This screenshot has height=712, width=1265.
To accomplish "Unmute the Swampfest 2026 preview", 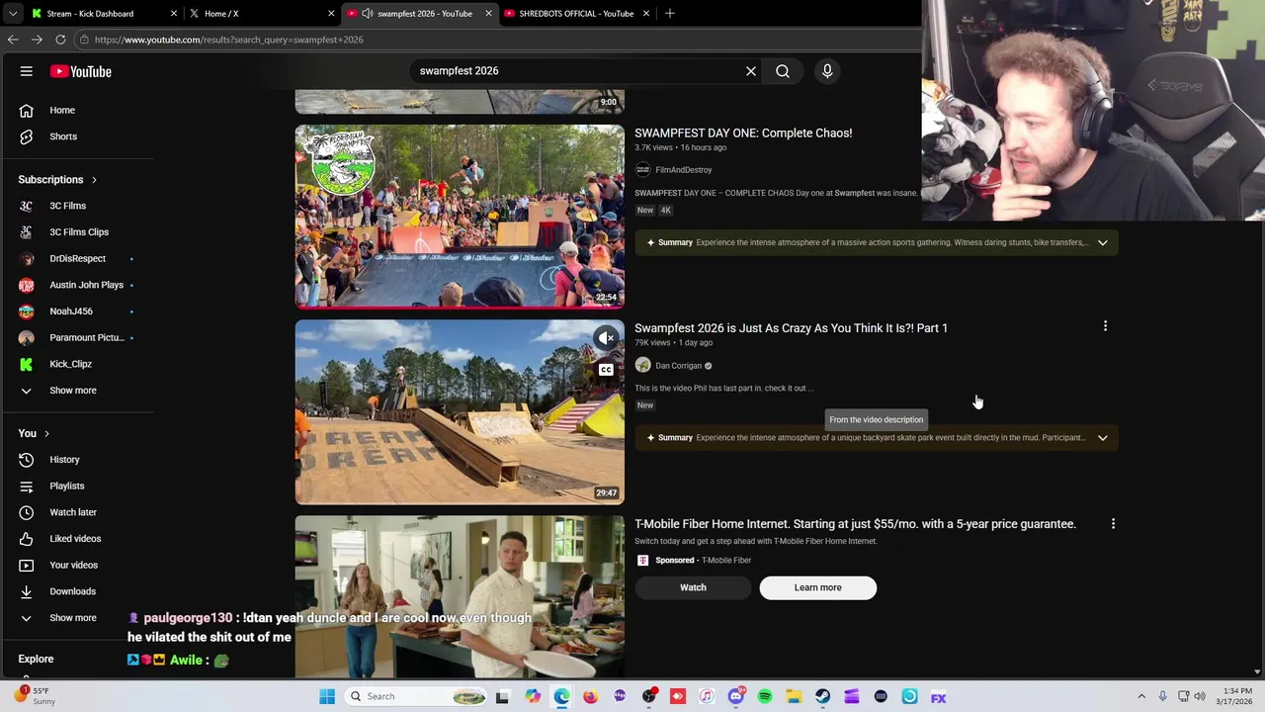I will click(x=606, y=339).
